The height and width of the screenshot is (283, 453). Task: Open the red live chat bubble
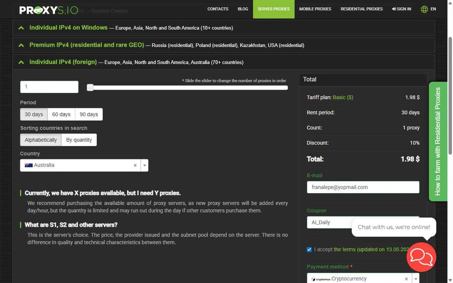[x=421, y=257]
